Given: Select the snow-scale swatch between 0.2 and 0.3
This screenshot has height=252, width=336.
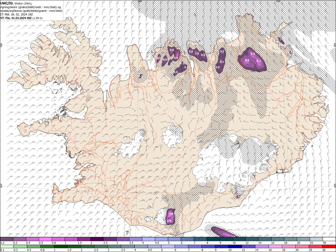Looking at the screenshot, I should point(7,239).
